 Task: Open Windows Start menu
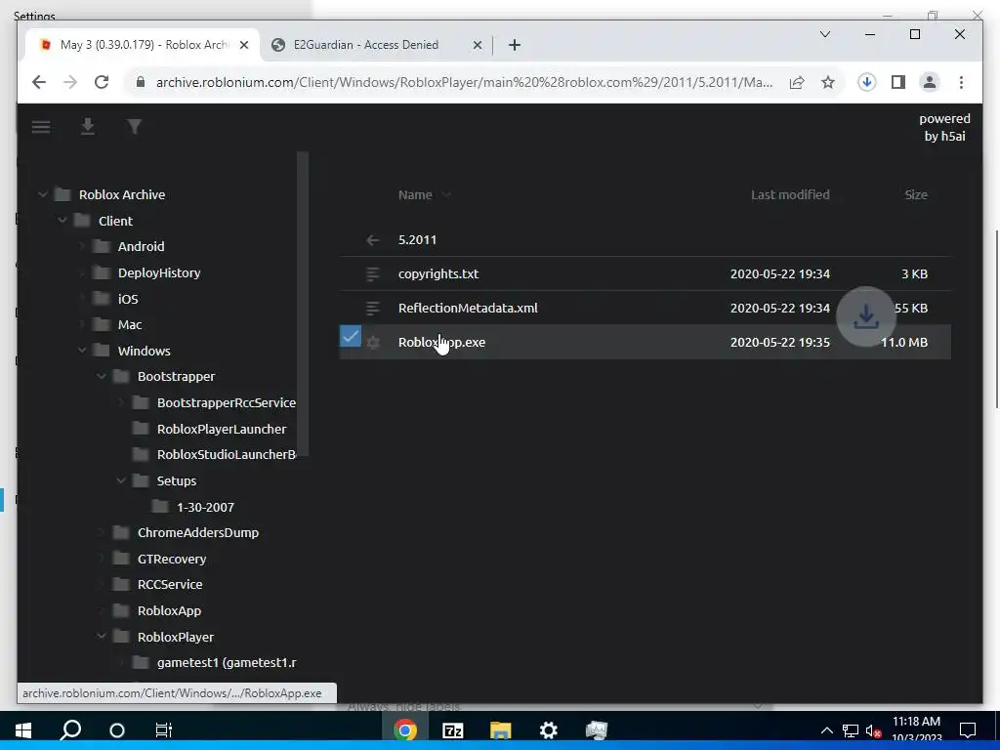pos(23,729)
